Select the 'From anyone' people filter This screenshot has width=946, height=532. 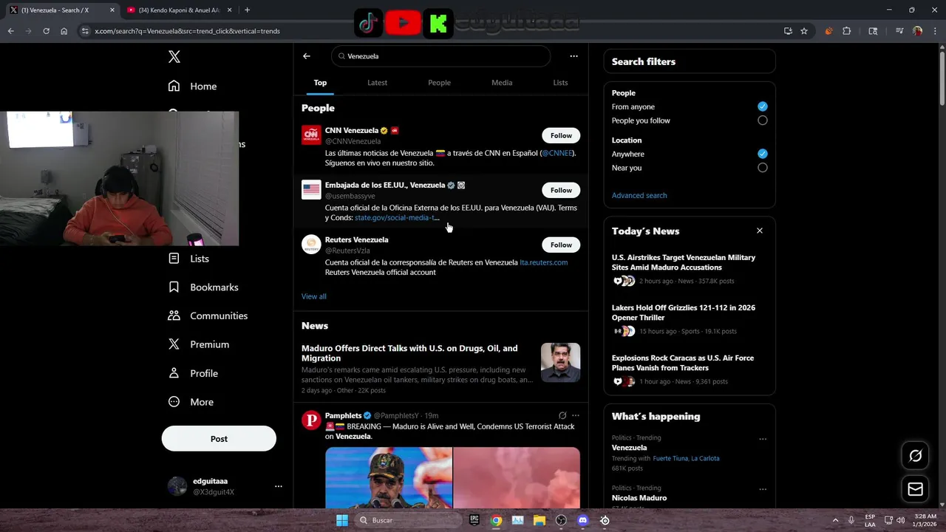pos(763,106)
